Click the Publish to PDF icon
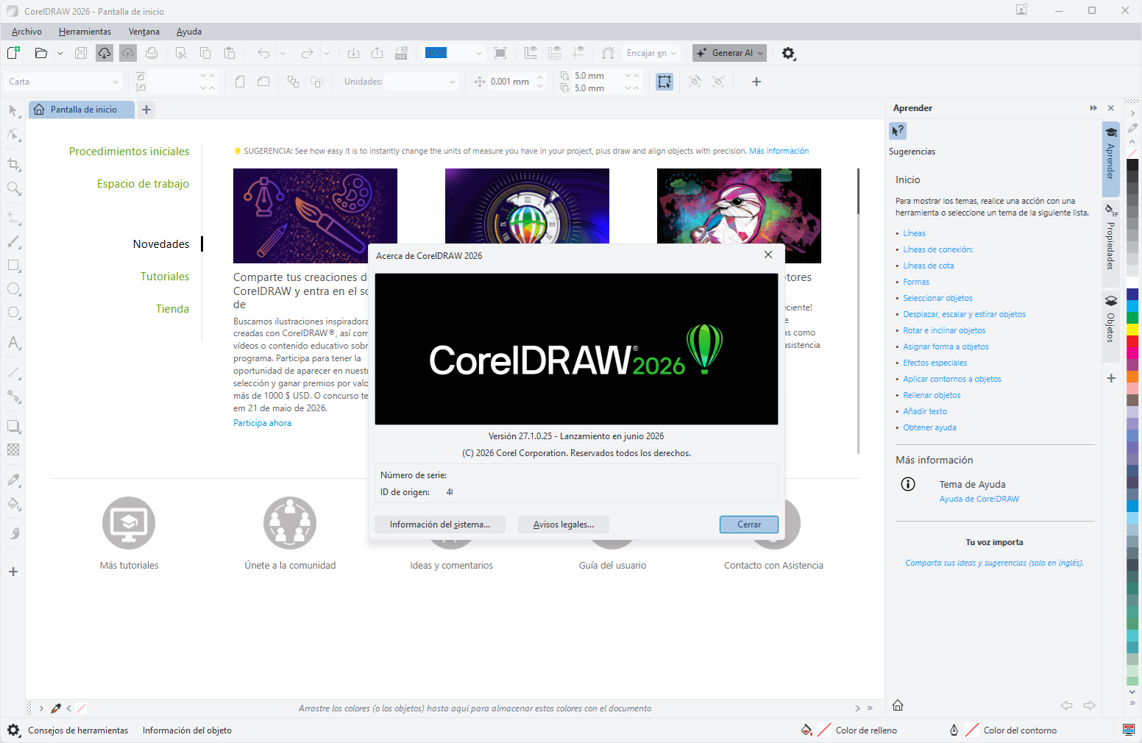Screen dimensions: 1142x743 point(402,53)
